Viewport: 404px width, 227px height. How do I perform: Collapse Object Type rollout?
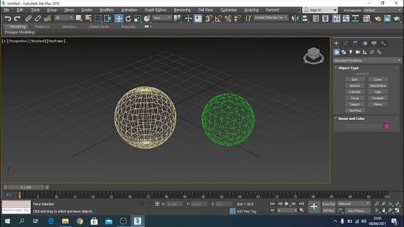point(348,68)
